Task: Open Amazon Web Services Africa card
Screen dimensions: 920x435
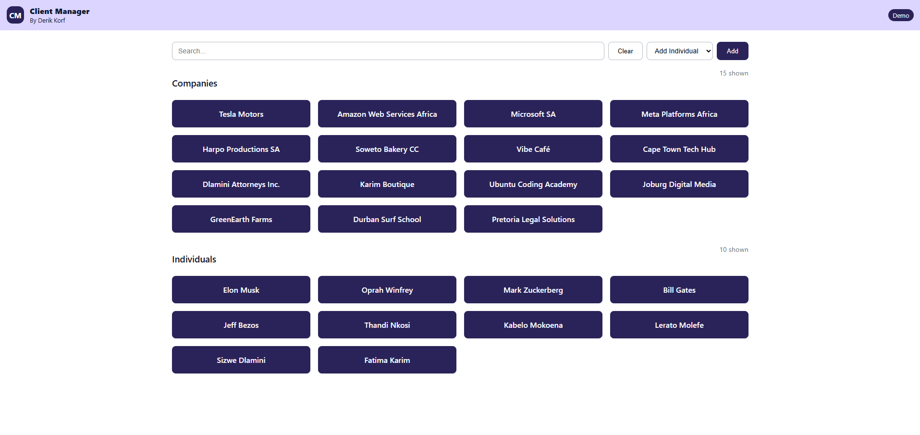Action: coord(387,114)
